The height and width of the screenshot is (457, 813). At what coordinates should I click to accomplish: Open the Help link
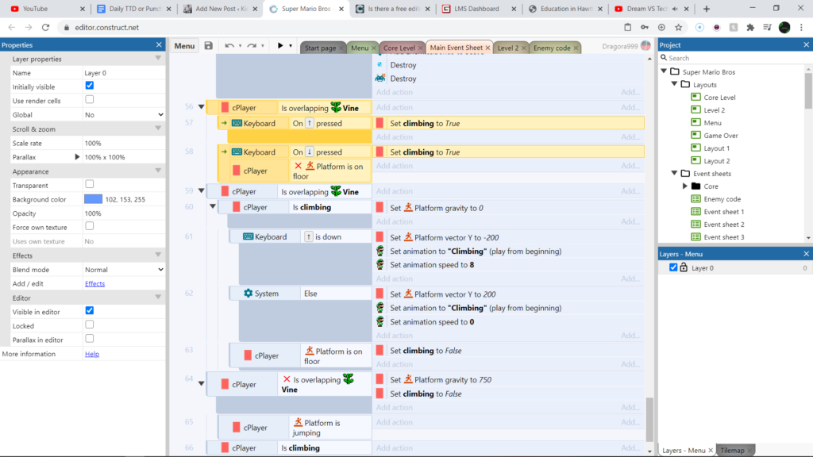coord(92,354)
